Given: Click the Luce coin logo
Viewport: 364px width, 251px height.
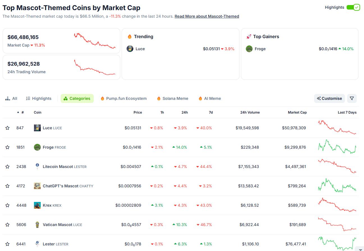Looking at the screenshot, I should pyautogui.click(x=37, y=128).
